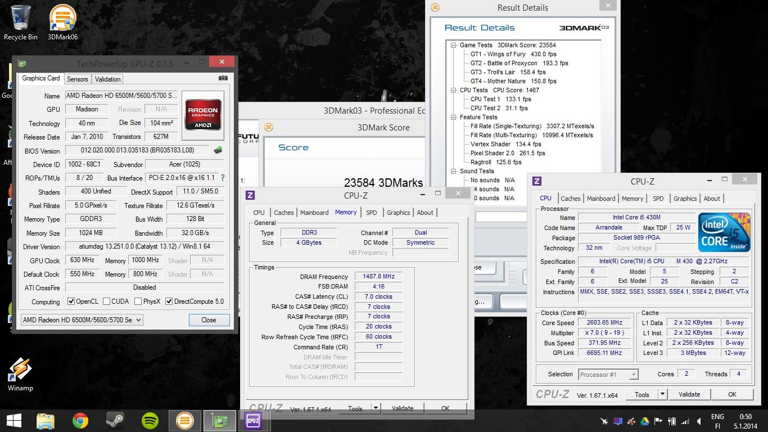Click the battery power tray icon
The height and width of the screenshot is (432, 768).
click(x=672, y=420)
